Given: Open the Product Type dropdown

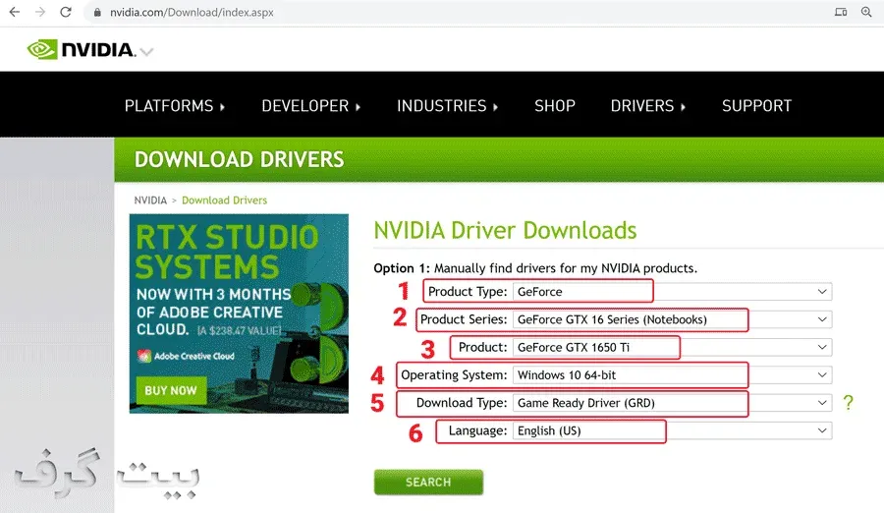Looking at the screenshot, I should pos(672,292).
